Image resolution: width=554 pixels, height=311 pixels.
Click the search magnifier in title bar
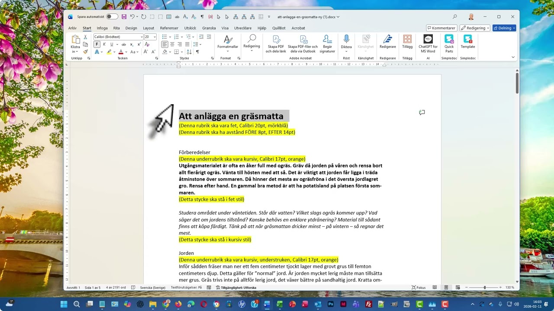[x=455, y=17]
